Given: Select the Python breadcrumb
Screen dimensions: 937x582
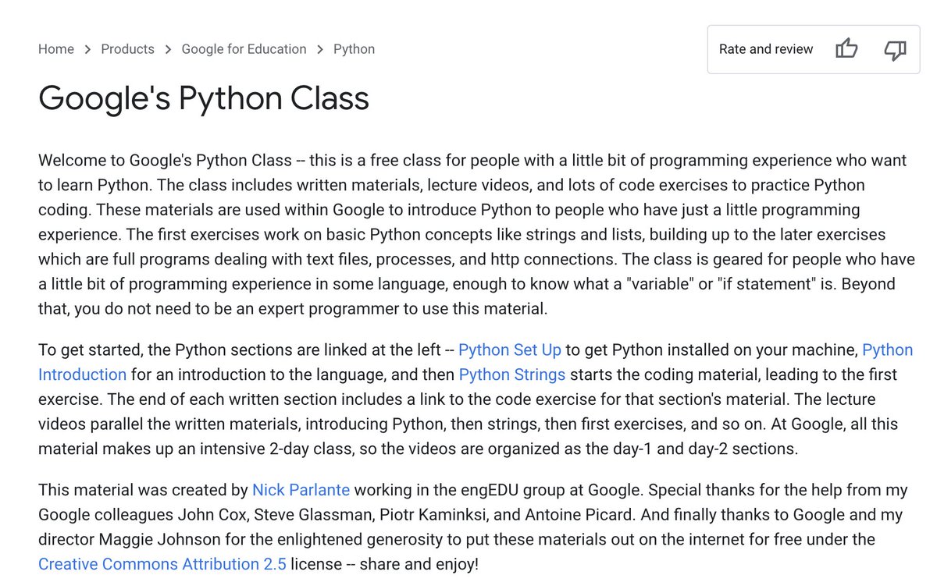Looking at the screenshot, I should point(354,49).
